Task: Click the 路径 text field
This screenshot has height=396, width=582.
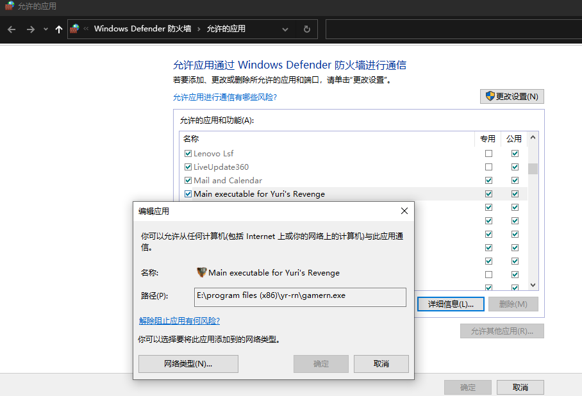Action: click(300, 297)
